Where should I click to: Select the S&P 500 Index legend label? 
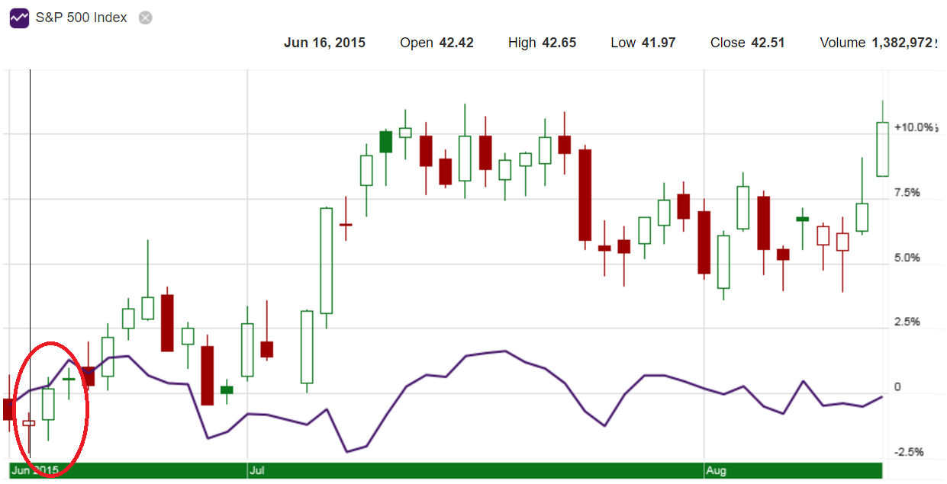point(82,18)
